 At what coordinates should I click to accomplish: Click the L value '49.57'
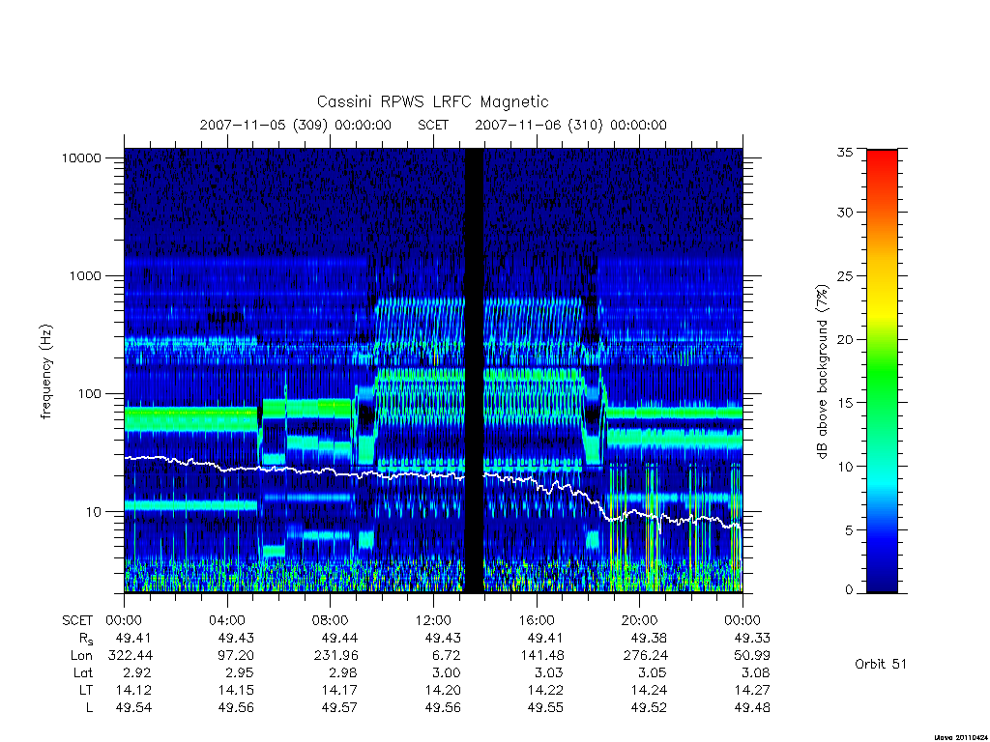tap(339, 708)
